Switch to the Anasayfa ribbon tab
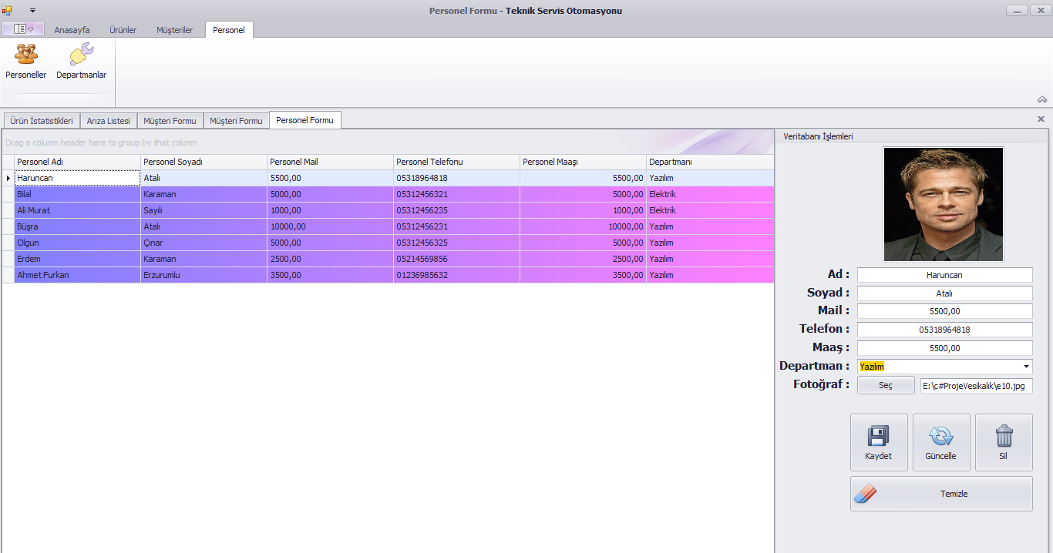Image resolution: width=1053 pixels, height=553 pixels. pyautogui.click(x=72, y=30)
